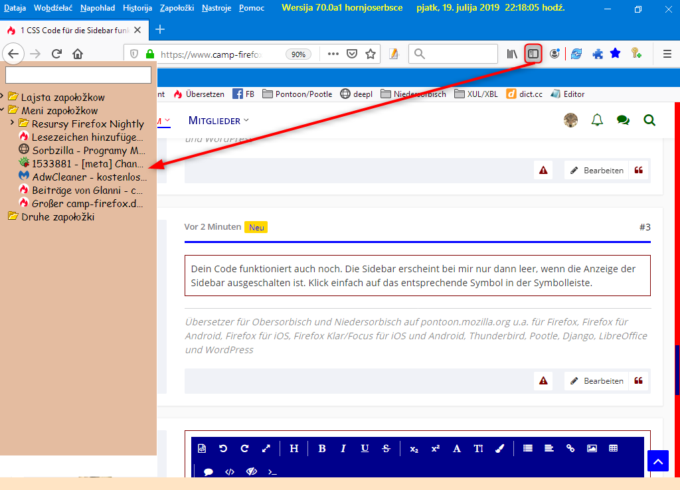
Task: Open the browser home page
Action: 78,54
